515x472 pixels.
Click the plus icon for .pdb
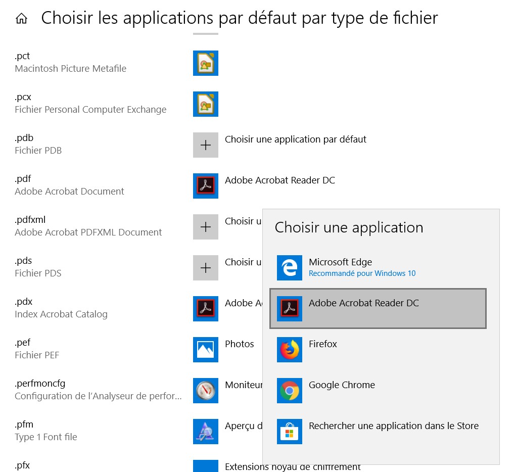tap(206, 145)
